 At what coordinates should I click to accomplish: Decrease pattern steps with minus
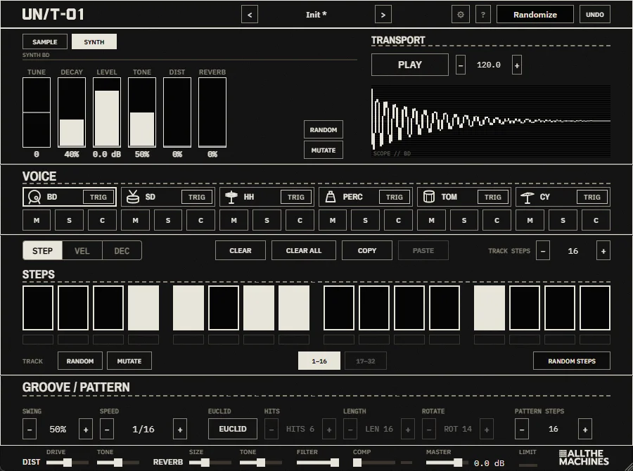(x=522, y=429)
